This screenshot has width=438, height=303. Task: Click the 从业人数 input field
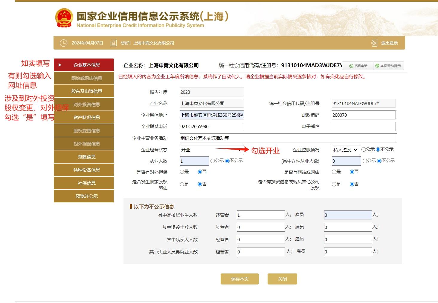tap(194, 161)
